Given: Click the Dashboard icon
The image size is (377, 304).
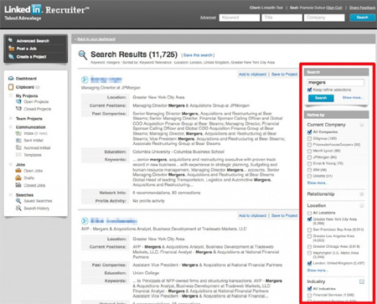Looking at the screenshot, I should point(11,79).
